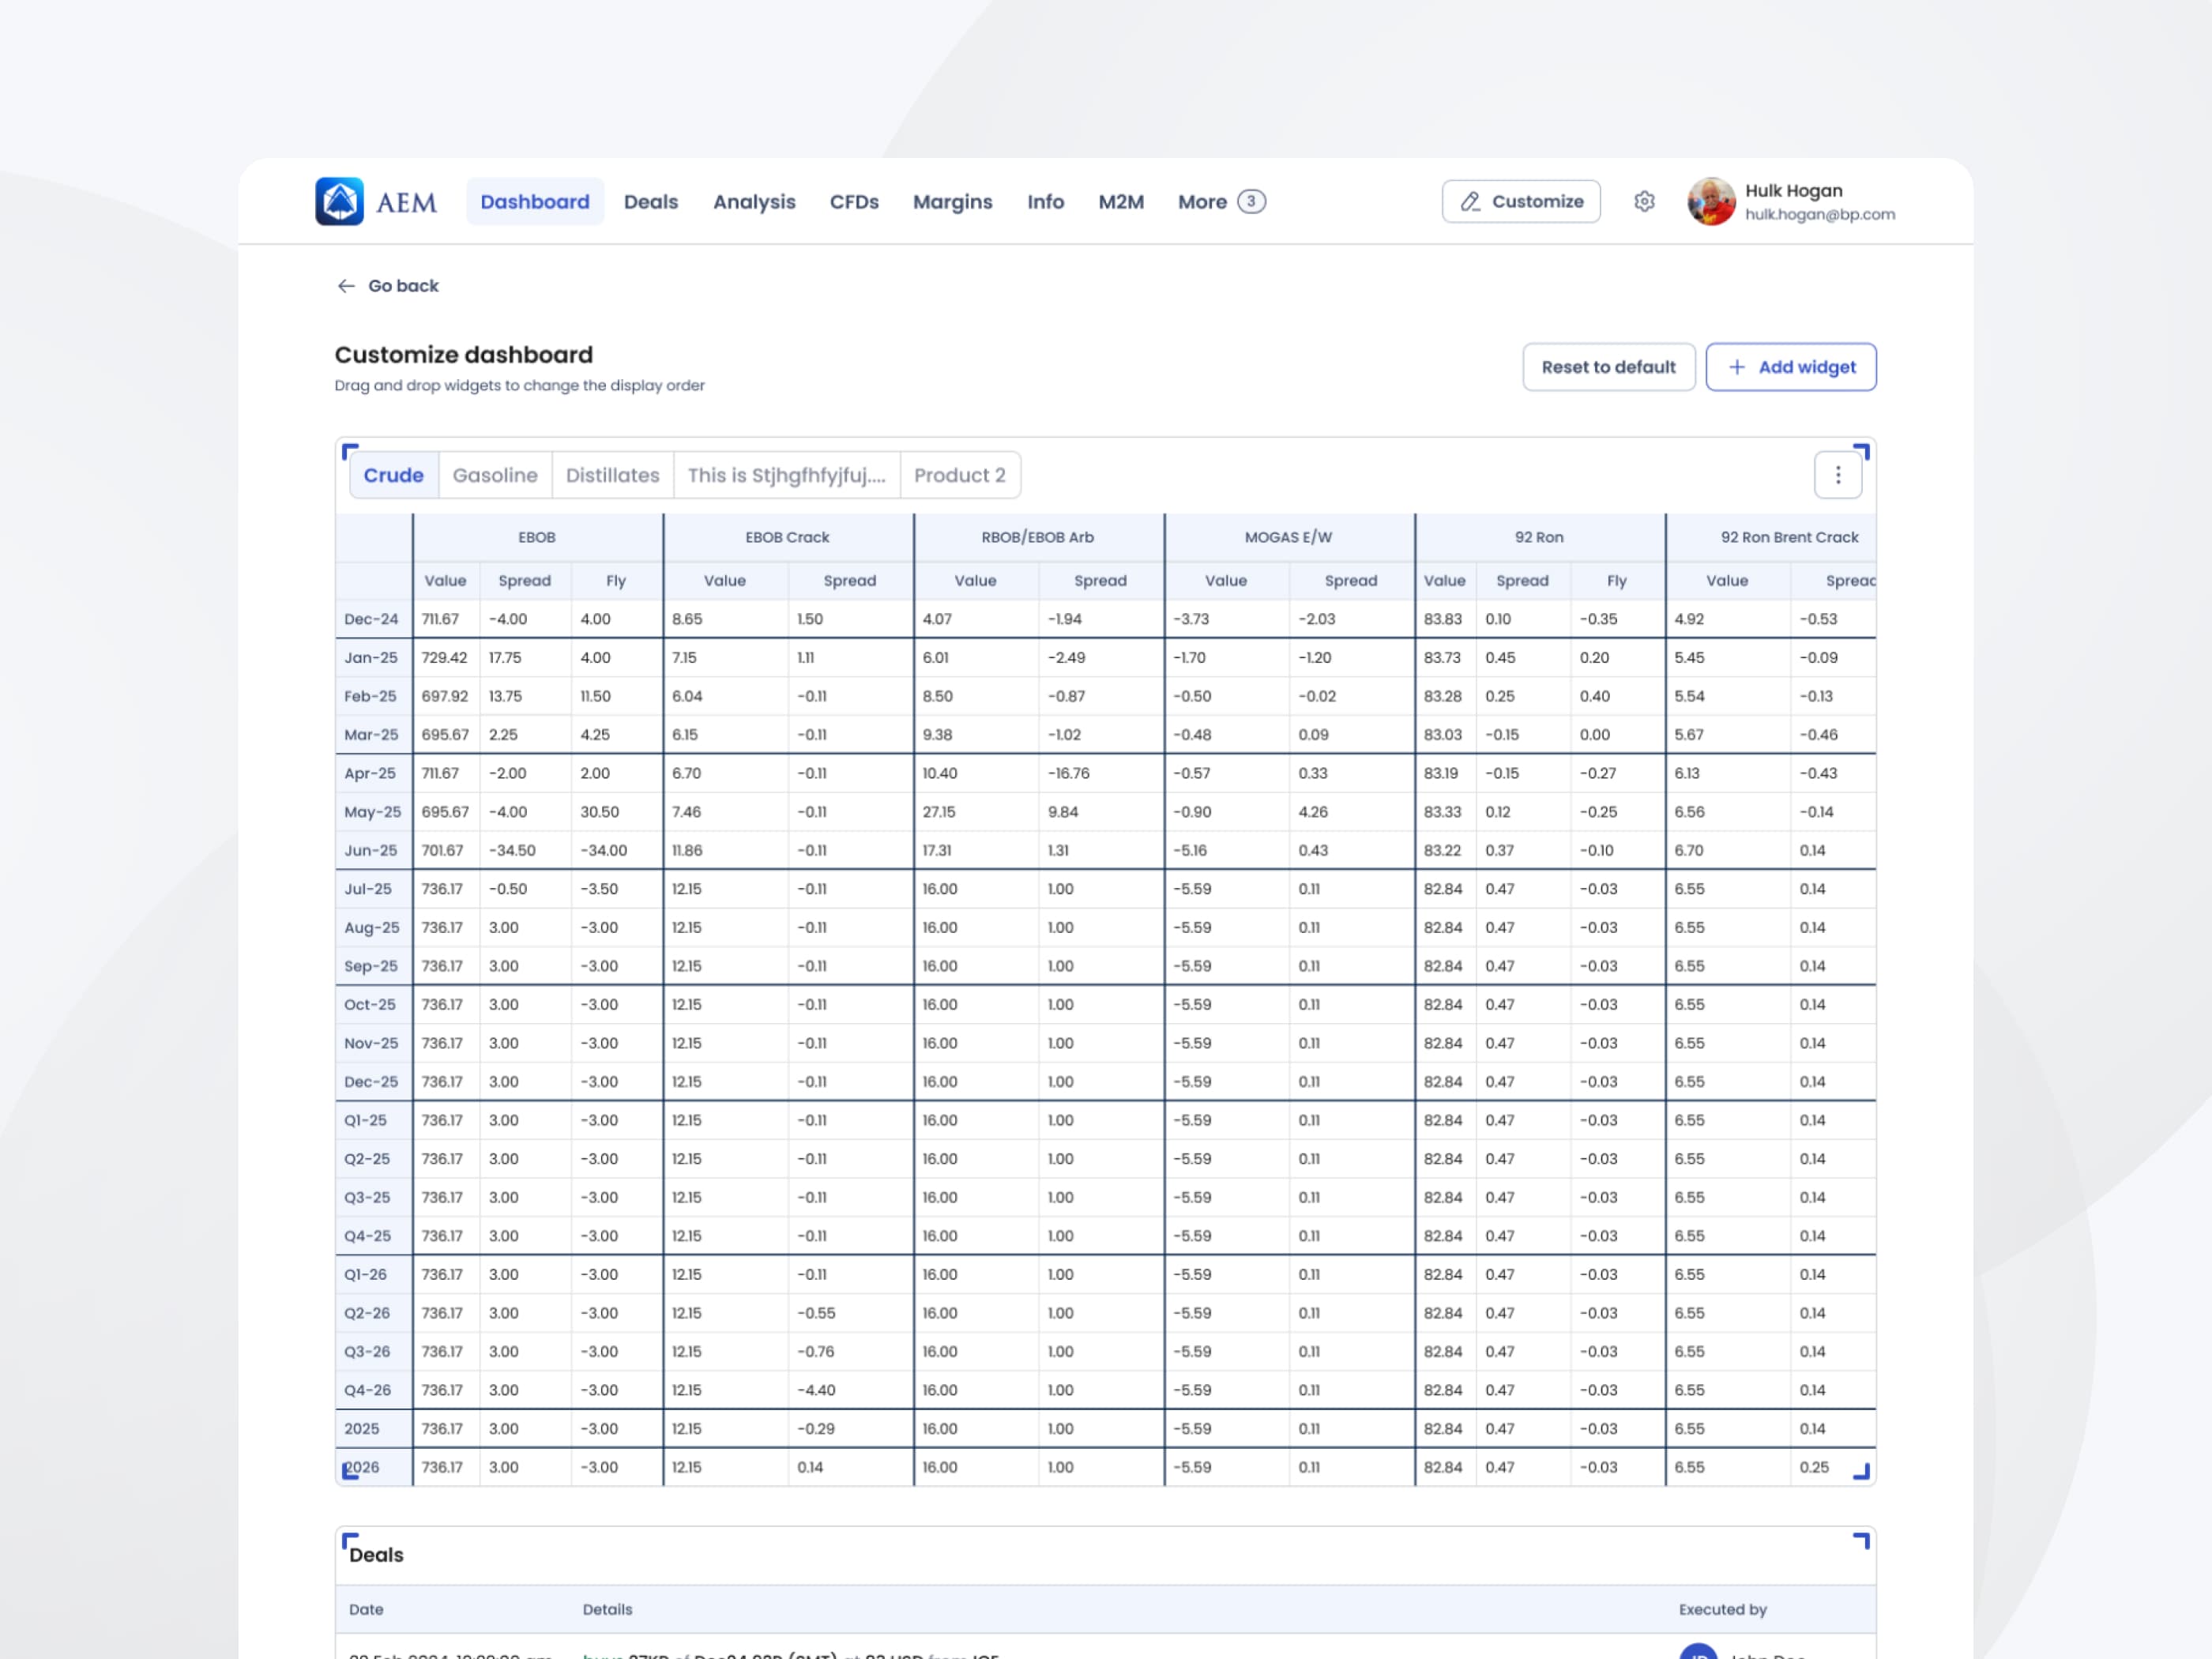Open the table widget three-dot menu

click(1837, 475)
